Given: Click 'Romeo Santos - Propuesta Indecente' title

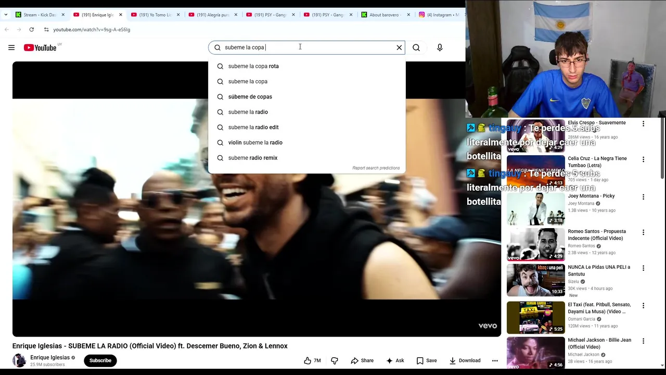Looking at the screenshot, I should click(597, 235).
